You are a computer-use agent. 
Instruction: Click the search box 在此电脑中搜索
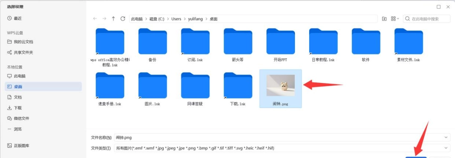tap(426, 19)
